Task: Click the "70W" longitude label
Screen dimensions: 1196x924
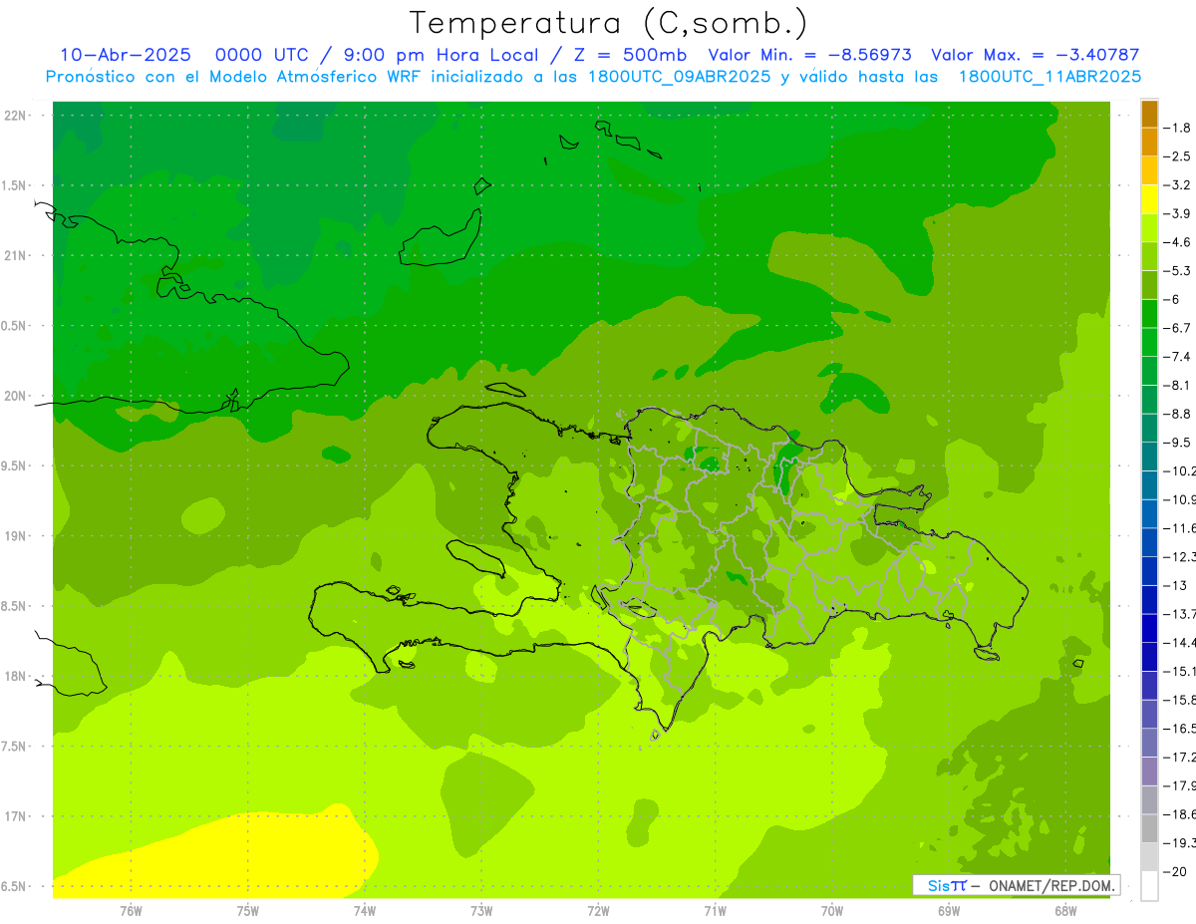Action: 832,910
